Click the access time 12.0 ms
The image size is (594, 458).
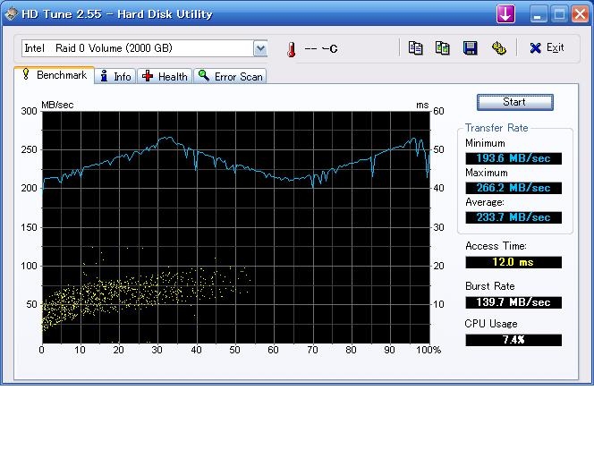[x=513, y=262]
